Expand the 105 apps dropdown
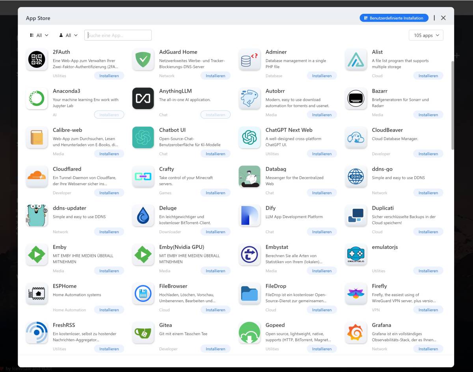This screenshot has width=473, height=372. coord(426,35)
